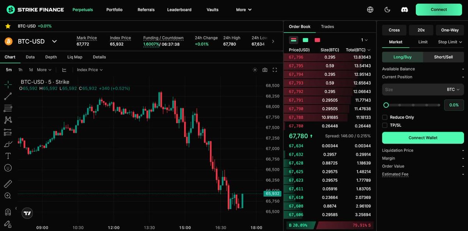Image resolution: width=468 pixels, height=231 pixels.
Task: Open the emoji annotation tool
Action: (8, 168)
